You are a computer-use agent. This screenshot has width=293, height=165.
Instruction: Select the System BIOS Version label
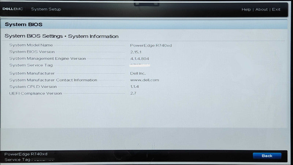(32, 52)
